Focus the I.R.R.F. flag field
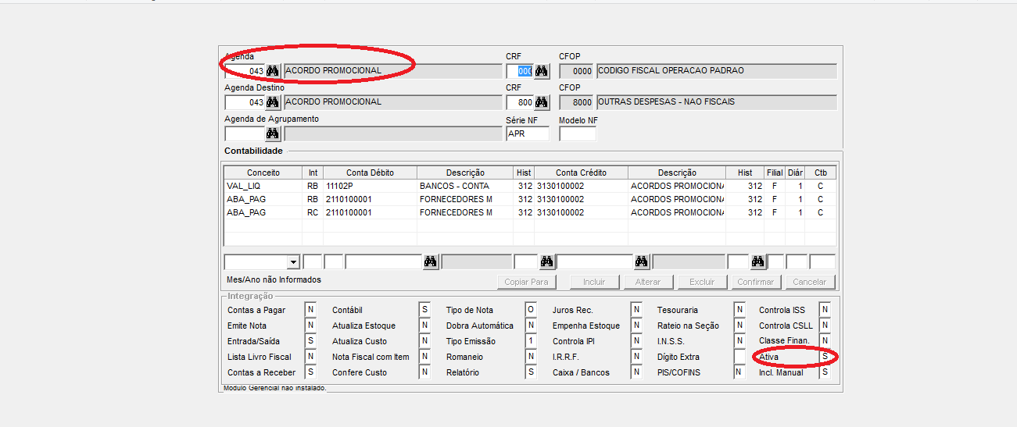The height and width of the screenshot is (427, 1017). [636, 357]
